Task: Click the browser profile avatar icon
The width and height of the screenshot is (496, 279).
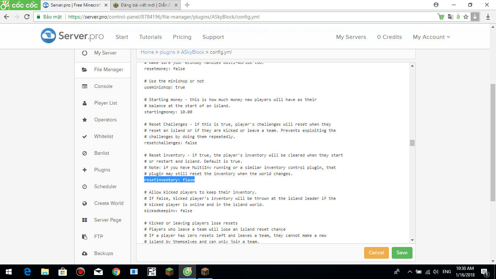Action: tap(436, 5)
